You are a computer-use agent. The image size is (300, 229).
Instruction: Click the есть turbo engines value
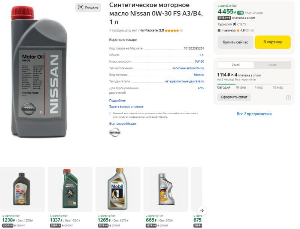pyautogui.click(x=201, y=88)
